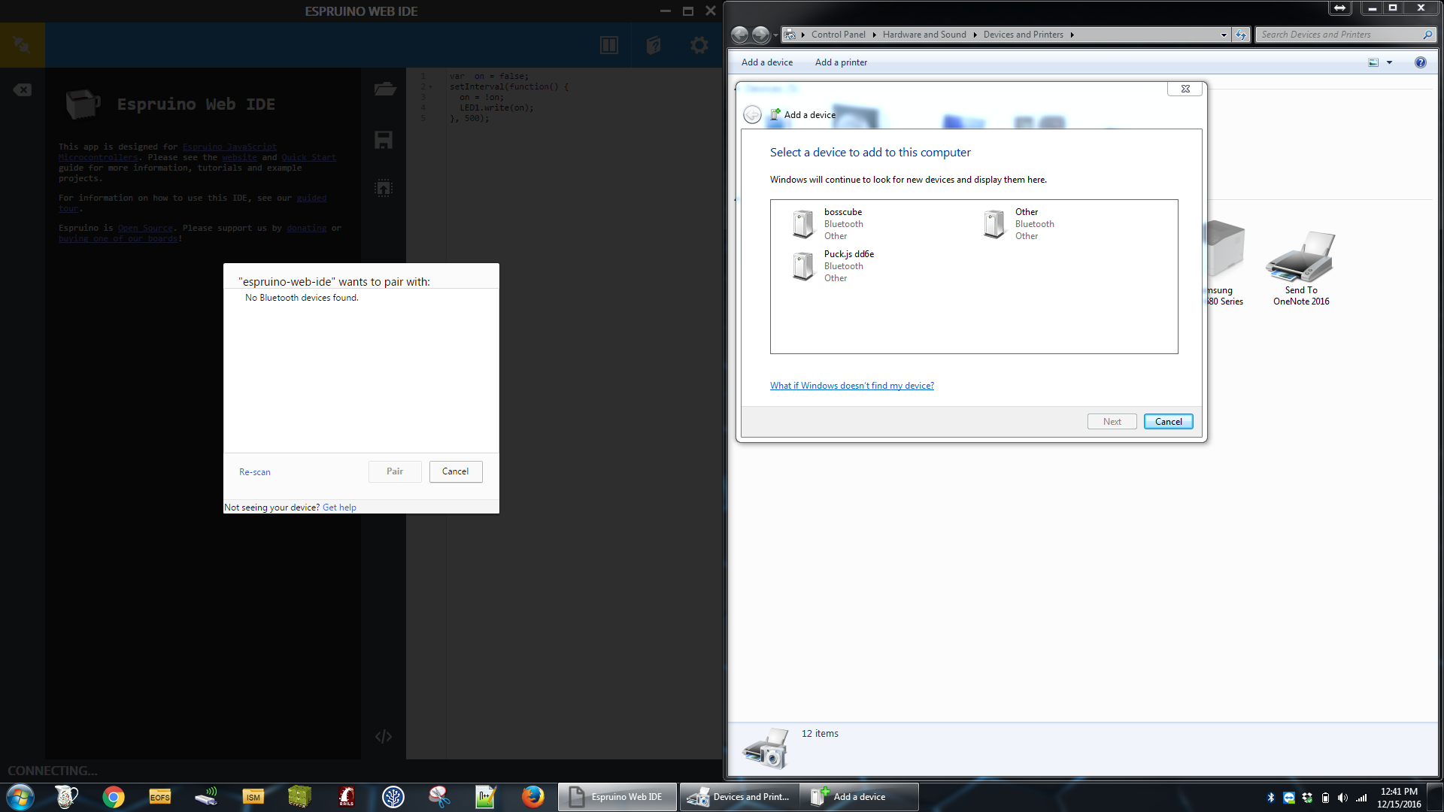The height and width of the screenshot is (812, 1444).
Task: Click the save file floppy icon
Action: [384, 140]
